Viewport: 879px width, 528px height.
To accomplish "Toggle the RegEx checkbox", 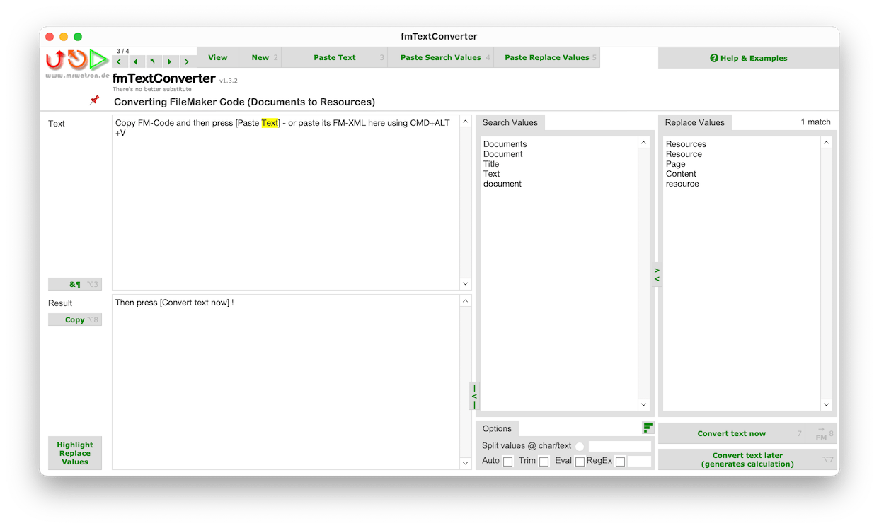I will pos(620,461).
